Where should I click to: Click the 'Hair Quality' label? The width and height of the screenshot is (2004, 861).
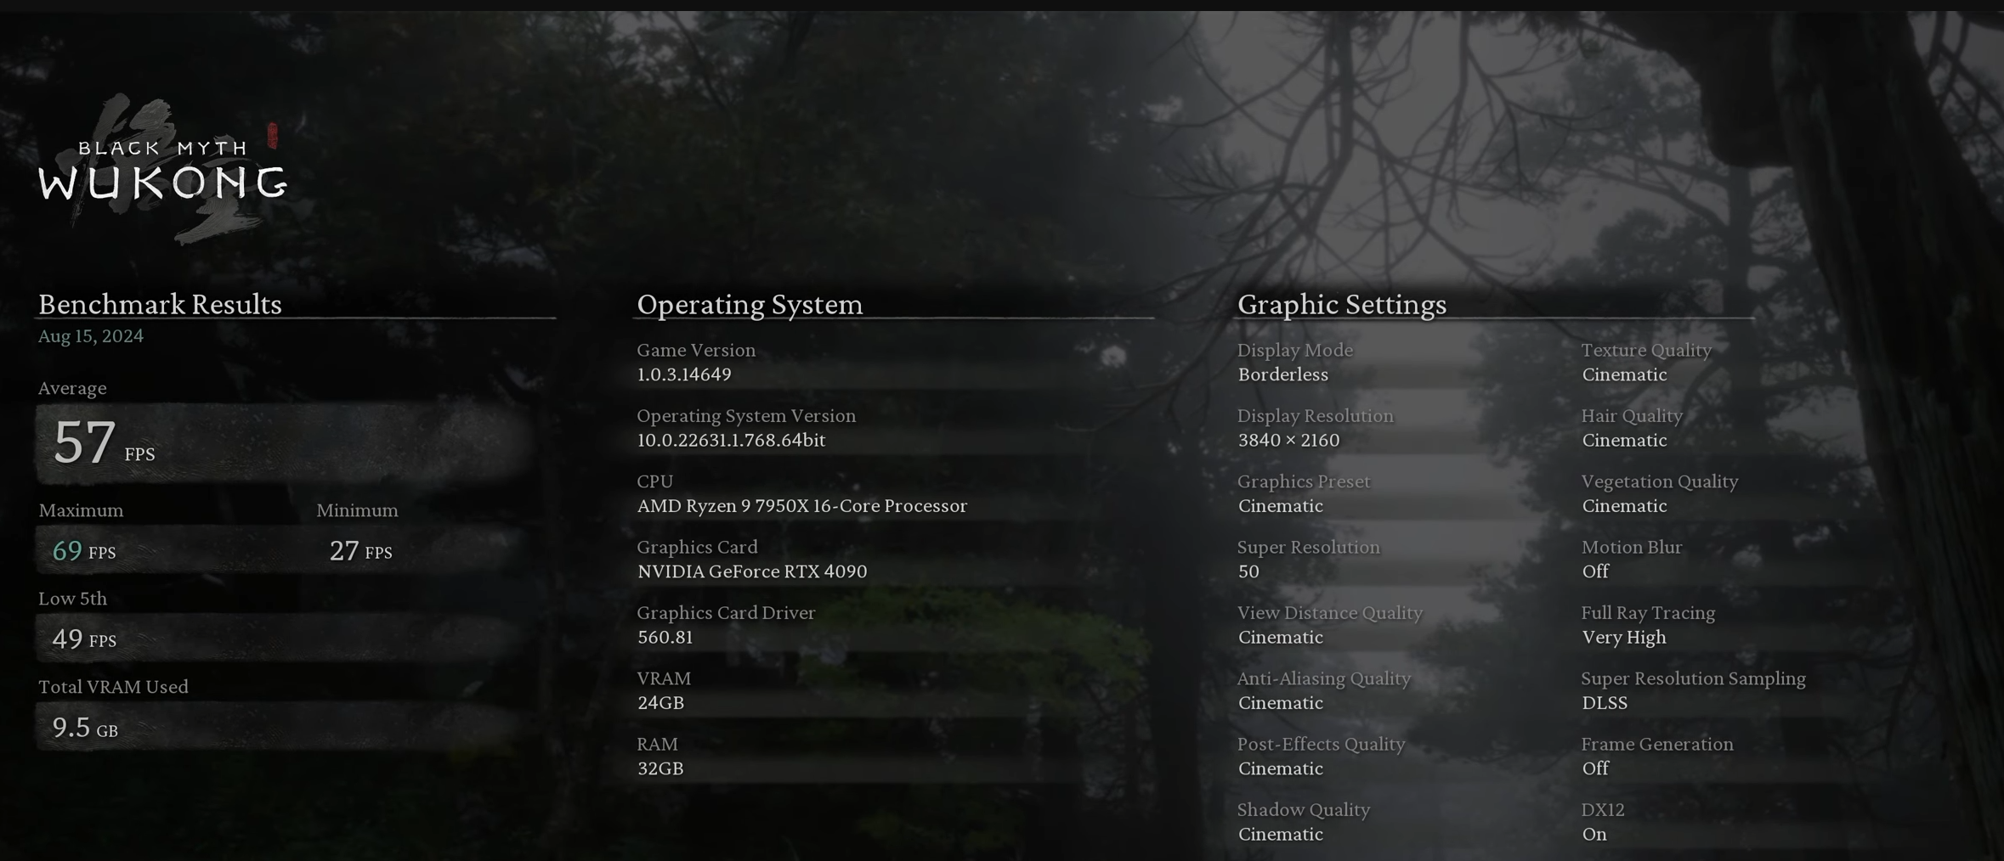click(x=1632, y=416)
